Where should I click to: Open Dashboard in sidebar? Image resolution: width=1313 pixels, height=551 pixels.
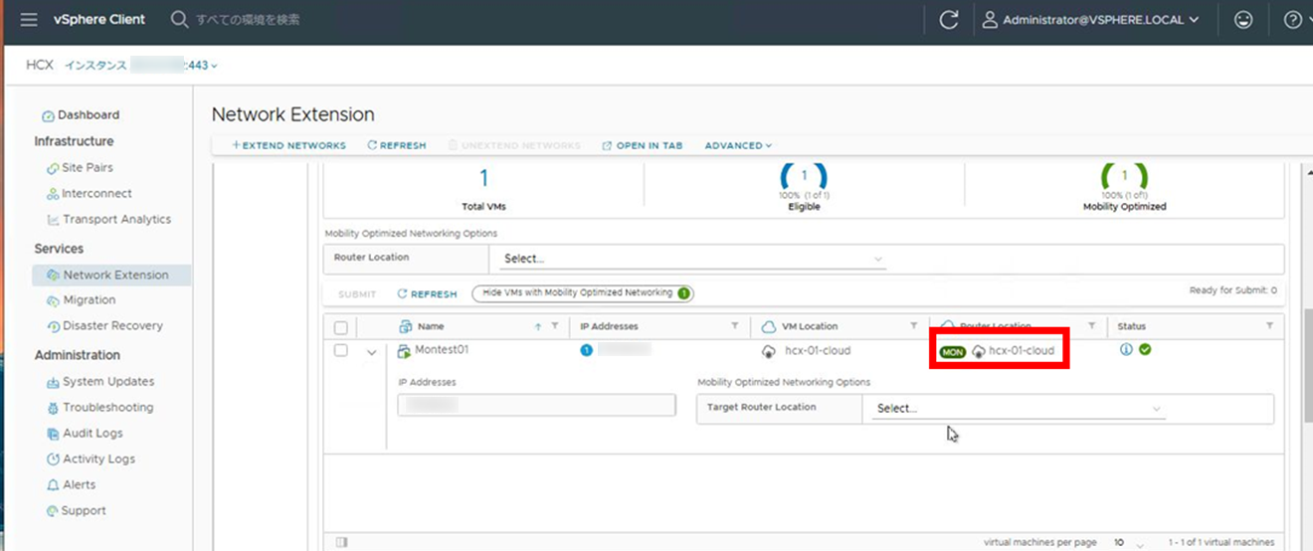(81, 115)
